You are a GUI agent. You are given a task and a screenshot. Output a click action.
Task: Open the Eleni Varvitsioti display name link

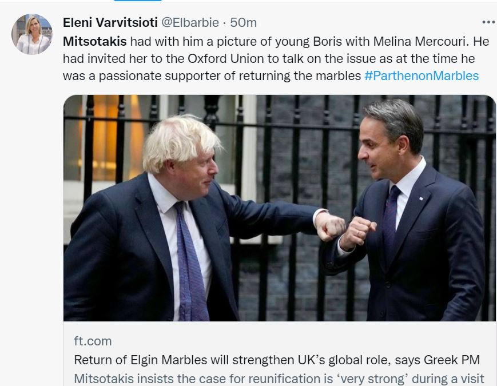110,22
